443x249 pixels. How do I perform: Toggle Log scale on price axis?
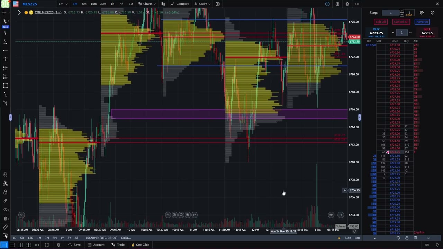[x=357, y=238]
